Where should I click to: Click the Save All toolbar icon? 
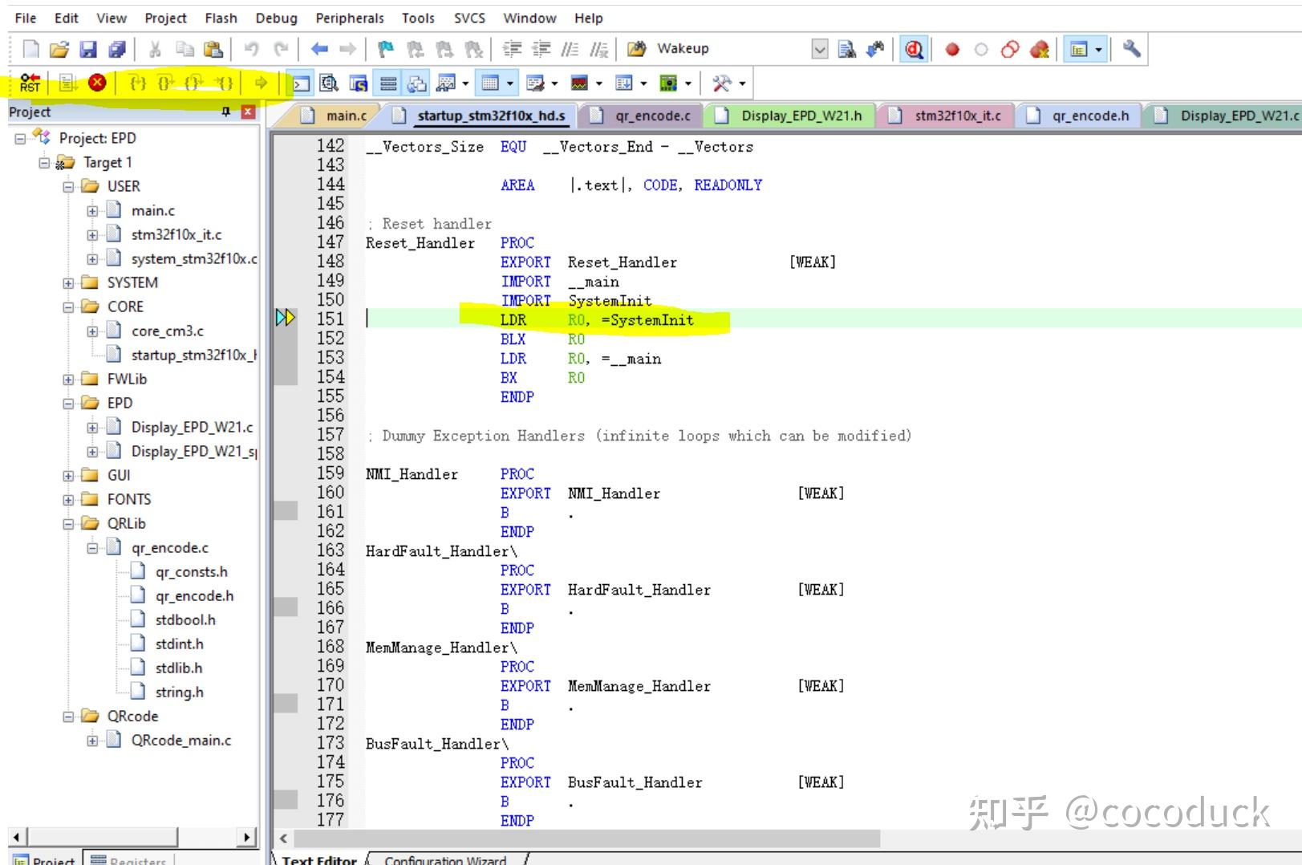pyautogui.click(x=118, y=49)
